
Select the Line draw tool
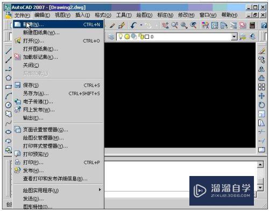point(8,51)
